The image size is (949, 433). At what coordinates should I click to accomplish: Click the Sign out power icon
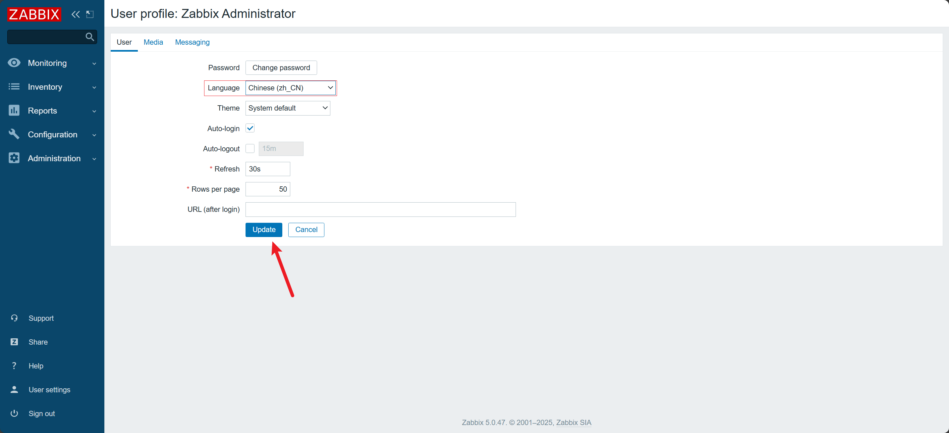coord(14,413)
